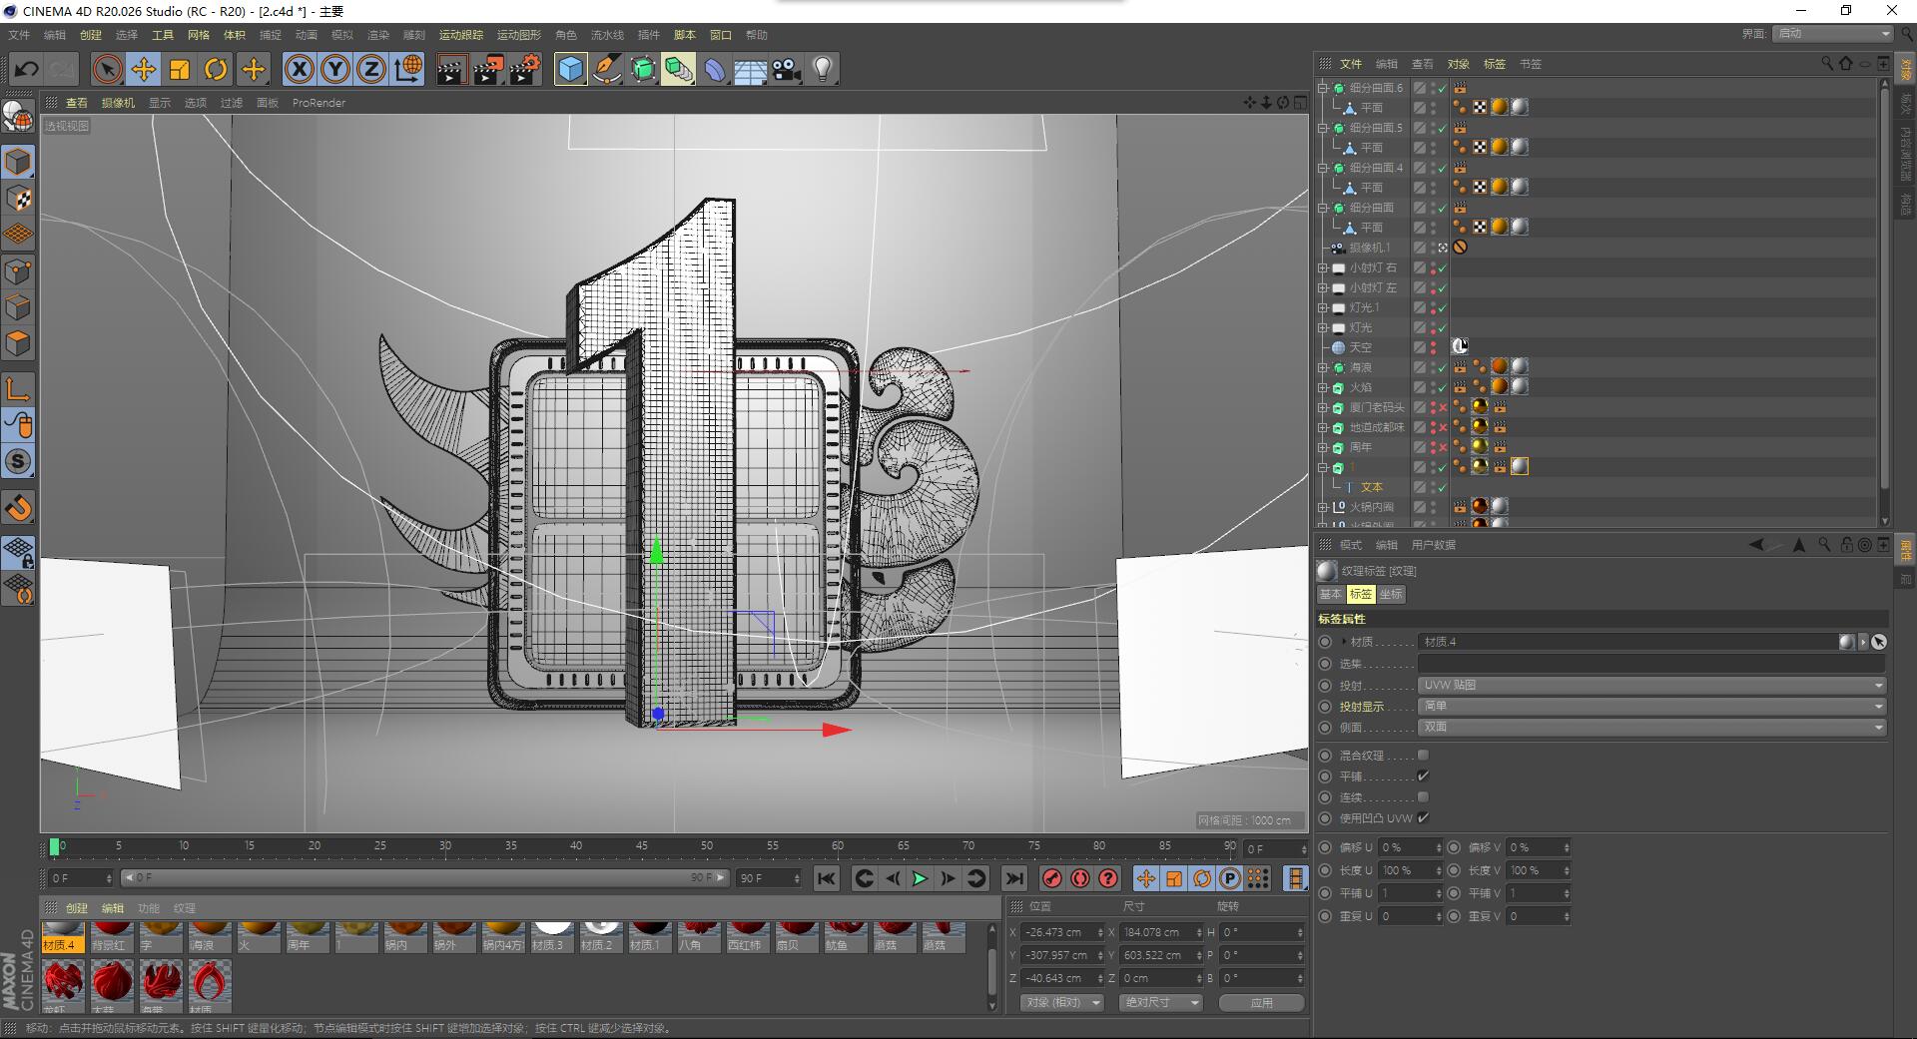Open the light object icon

823,69
